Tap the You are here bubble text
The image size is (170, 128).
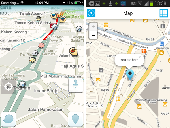coord(129,60)
